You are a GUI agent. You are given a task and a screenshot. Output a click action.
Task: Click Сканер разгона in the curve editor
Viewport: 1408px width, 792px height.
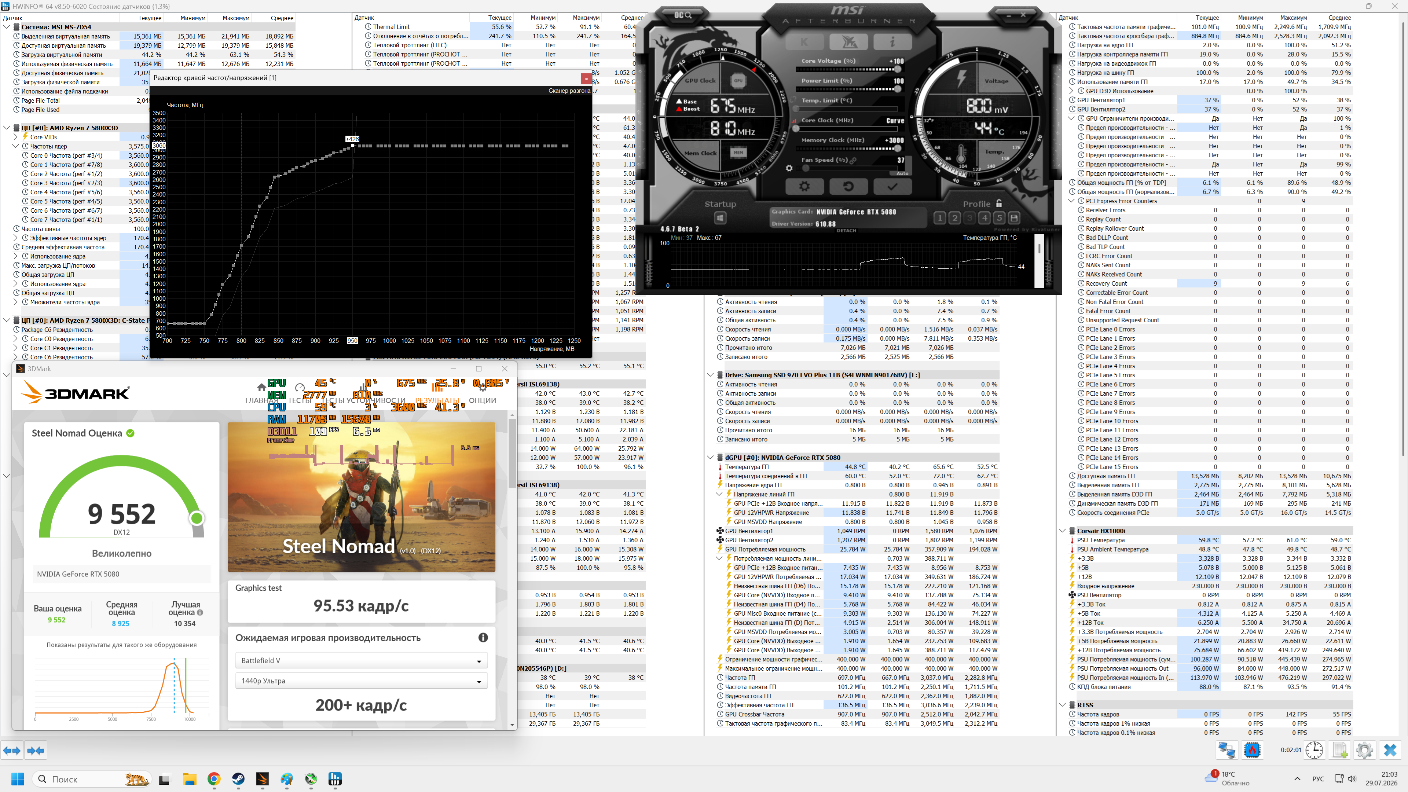tap(569, 91)
